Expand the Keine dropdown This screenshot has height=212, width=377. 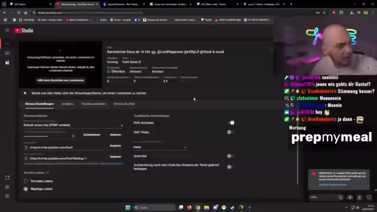tap(160, 147)
